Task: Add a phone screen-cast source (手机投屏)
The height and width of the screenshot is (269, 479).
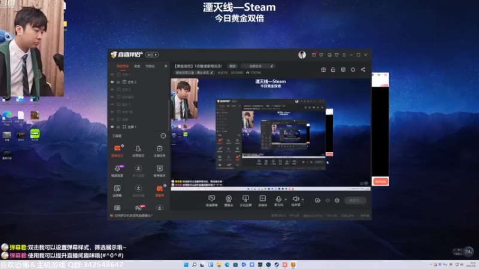Action: tap(245, 201)
